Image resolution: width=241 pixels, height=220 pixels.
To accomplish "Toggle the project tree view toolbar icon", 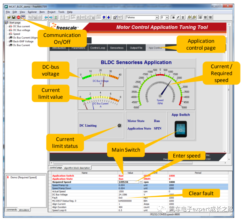I will click(x=23, y=17).
